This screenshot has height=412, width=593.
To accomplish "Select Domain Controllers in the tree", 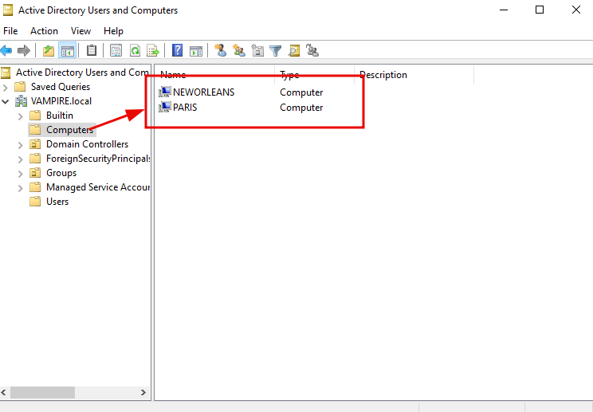I will 87,144.
